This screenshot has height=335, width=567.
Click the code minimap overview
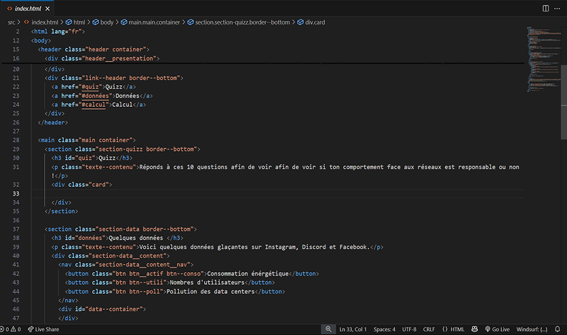pos(543,60)
